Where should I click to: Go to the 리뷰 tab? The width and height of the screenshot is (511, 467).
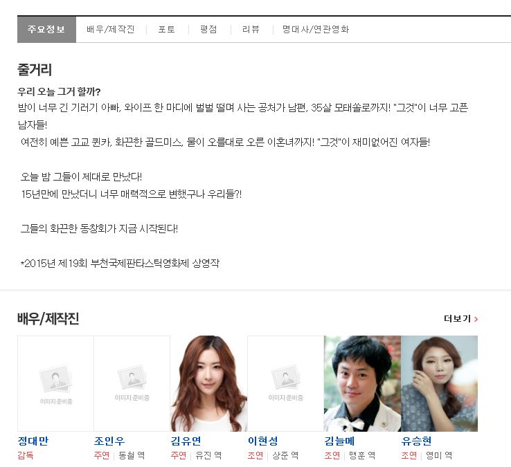pos(251,29)
